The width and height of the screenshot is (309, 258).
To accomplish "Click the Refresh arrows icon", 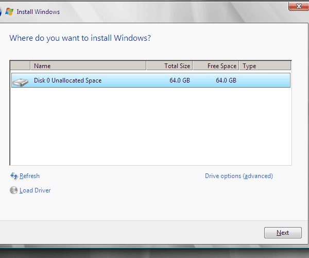I will (x=14, y=175).
